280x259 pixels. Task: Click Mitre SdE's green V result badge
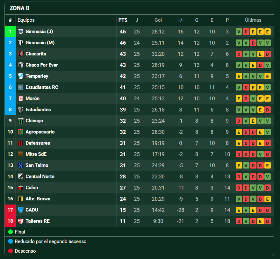click(260, 154)
